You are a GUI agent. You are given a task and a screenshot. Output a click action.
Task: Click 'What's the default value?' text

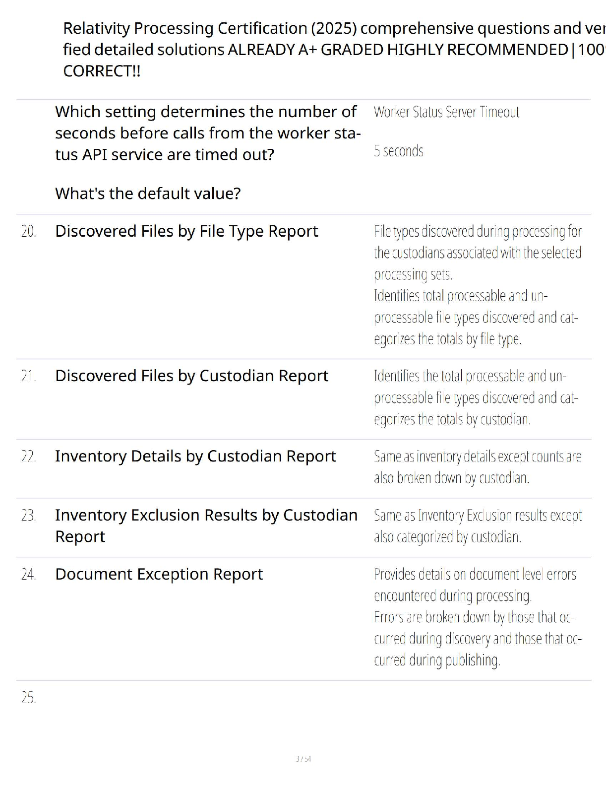pos(148,194)
